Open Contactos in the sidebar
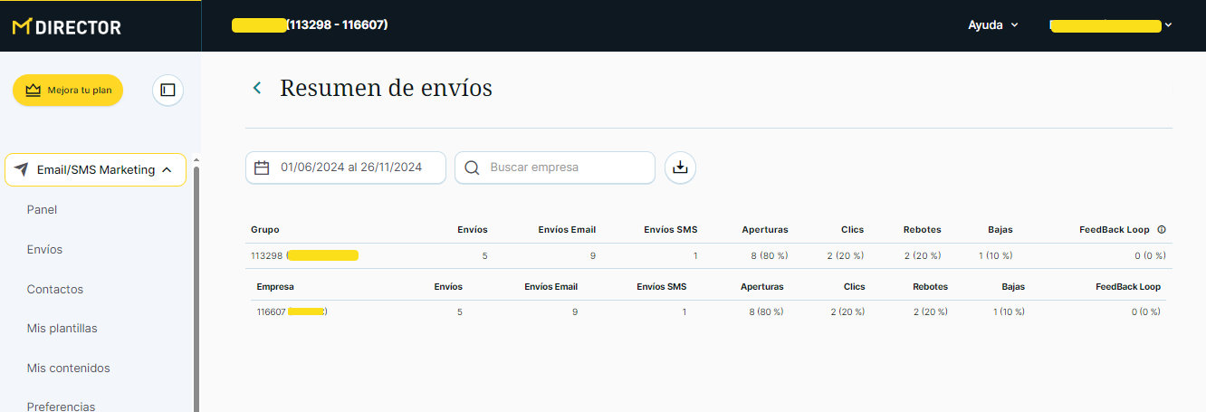The height and width of the screenshot is (412, 1206). click(x=54, y=290)
